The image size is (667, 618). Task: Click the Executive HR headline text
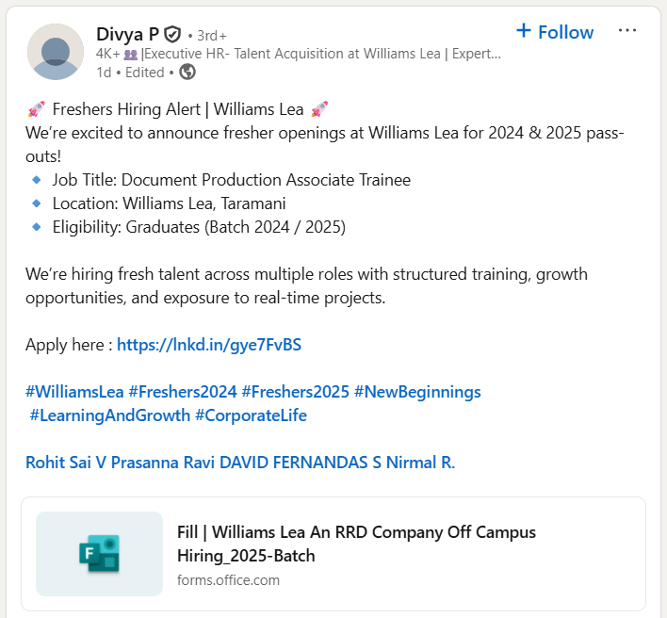(x=322, y=55)
